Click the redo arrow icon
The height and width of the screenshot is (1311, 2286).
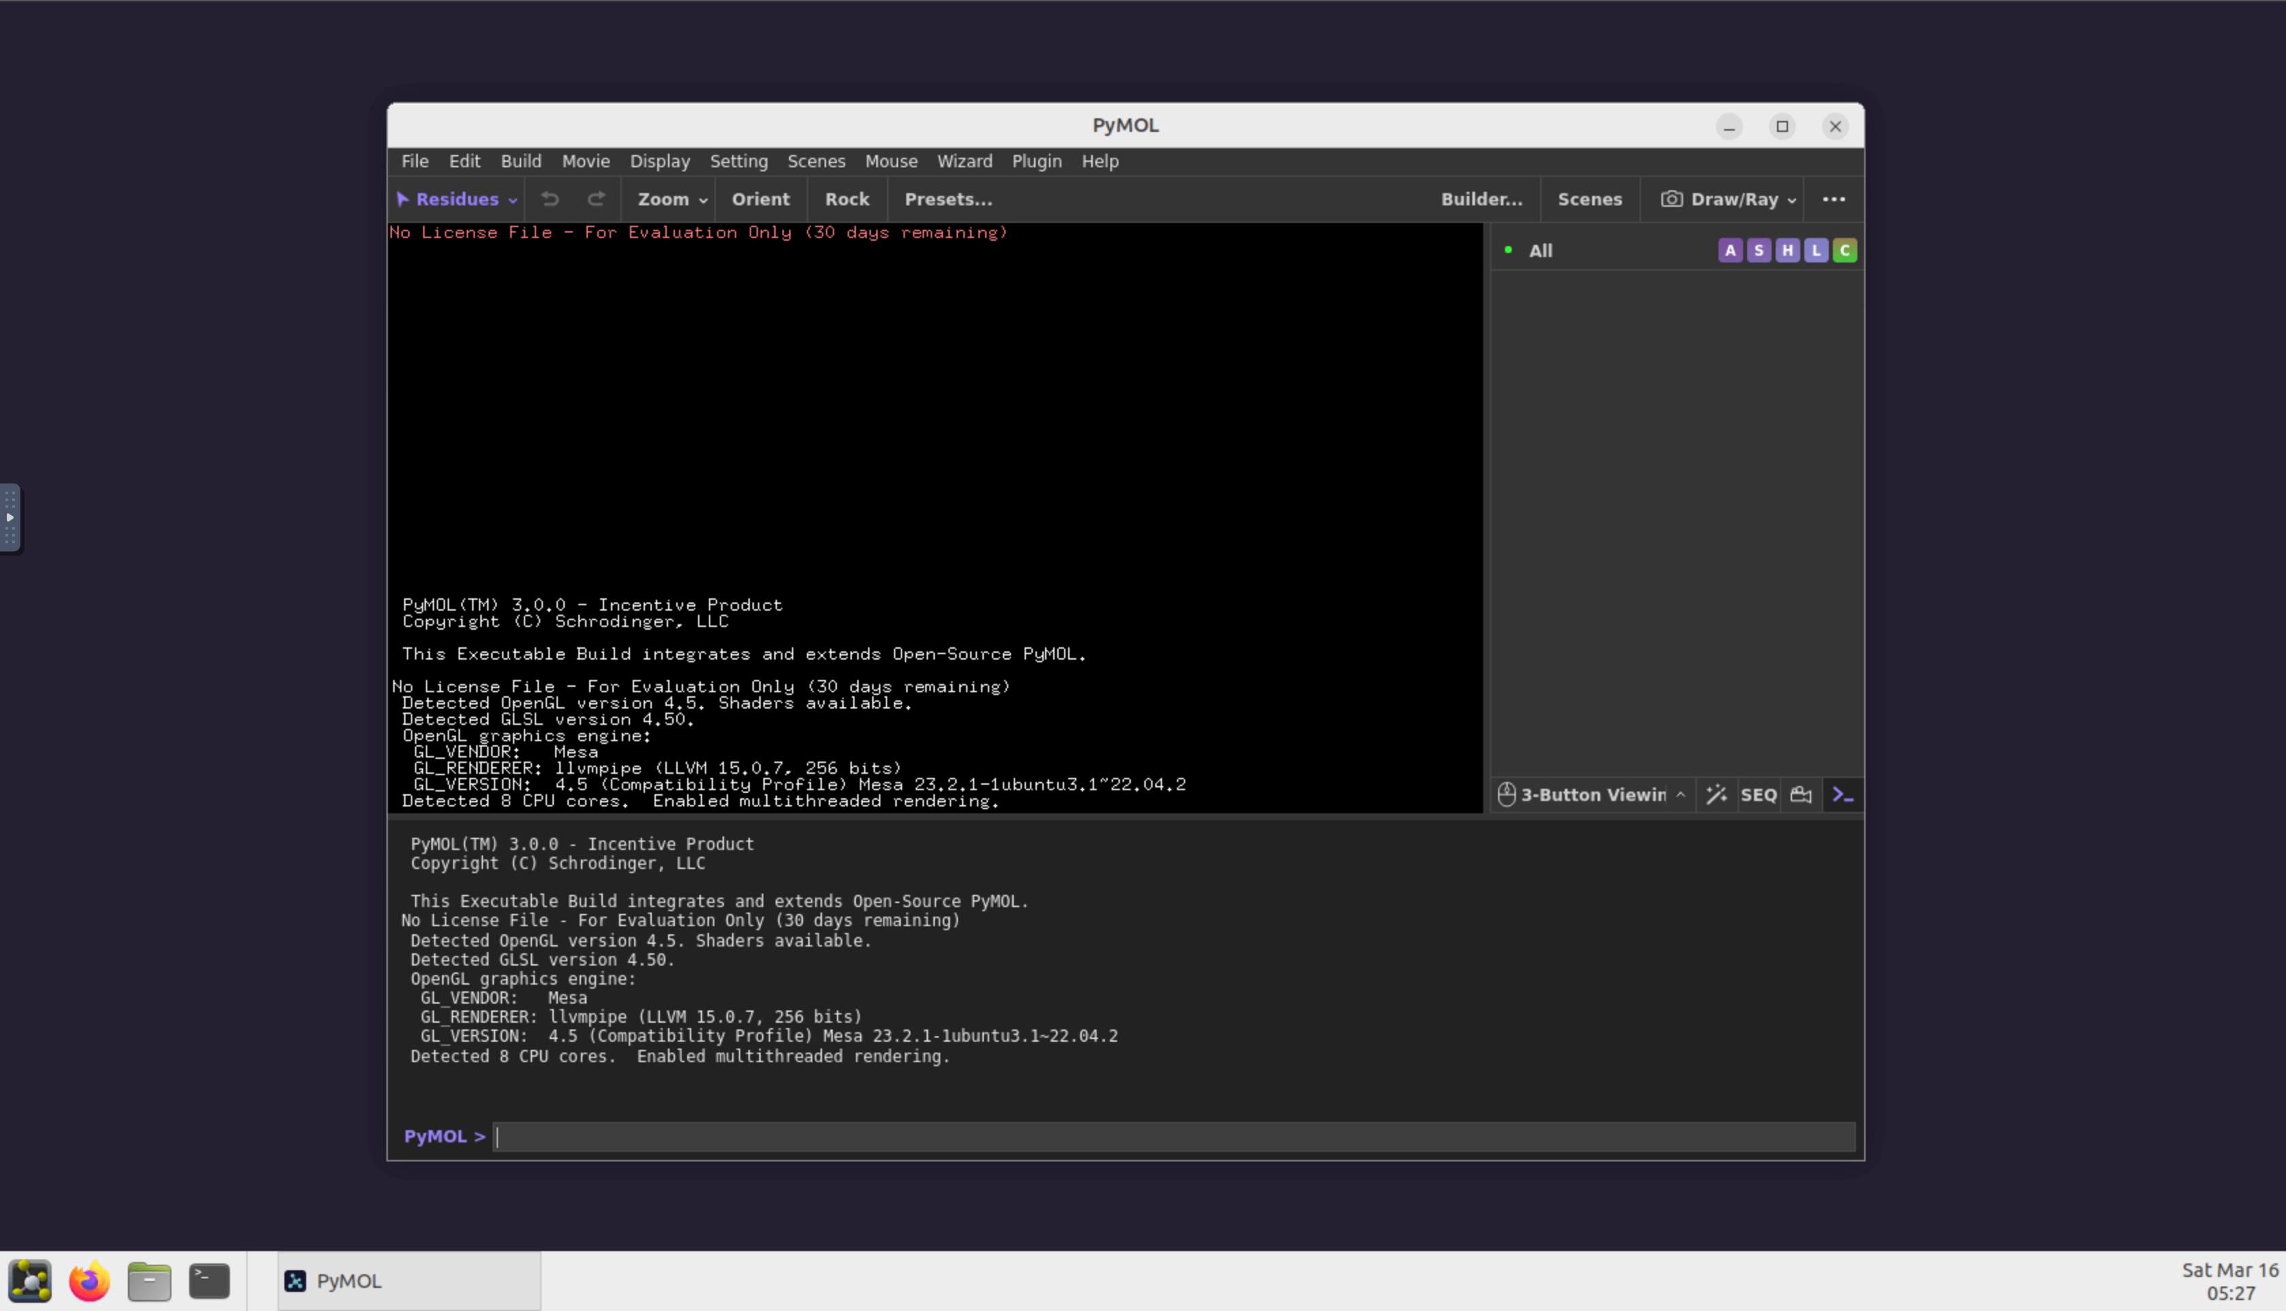[x=596, y=199]
